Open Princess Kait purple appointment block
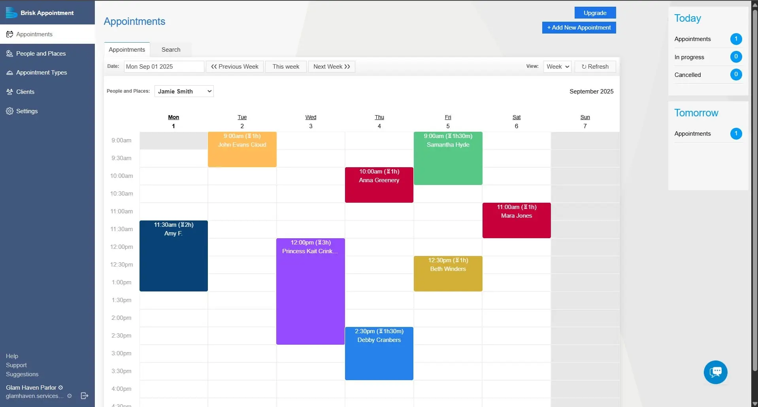The image size is (758, 407). point(311,291)
